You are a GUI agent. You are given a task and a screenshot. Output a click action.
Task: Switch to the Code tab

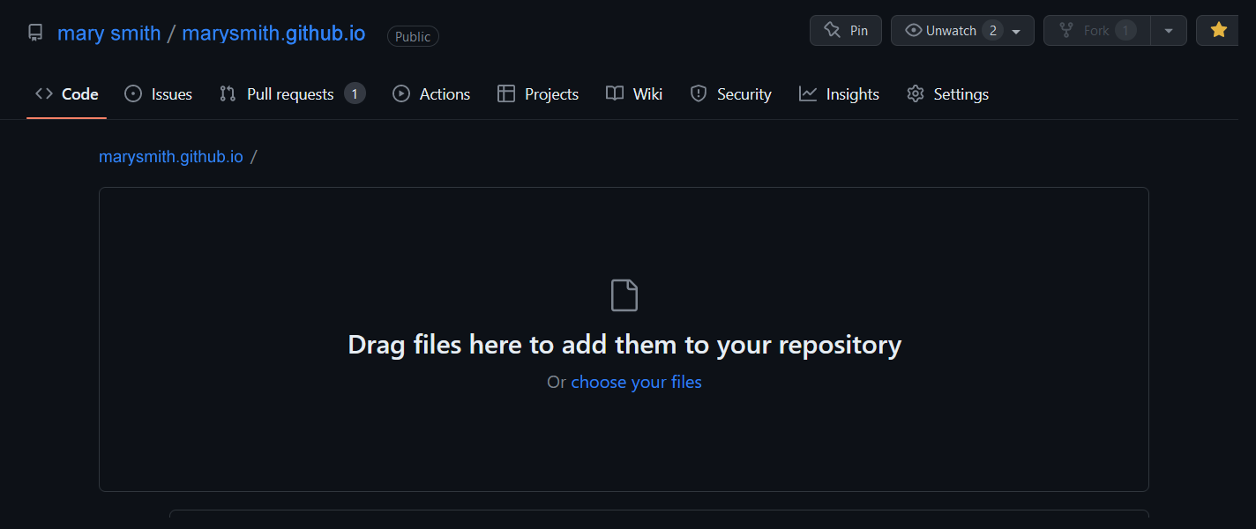pos(67,94)
